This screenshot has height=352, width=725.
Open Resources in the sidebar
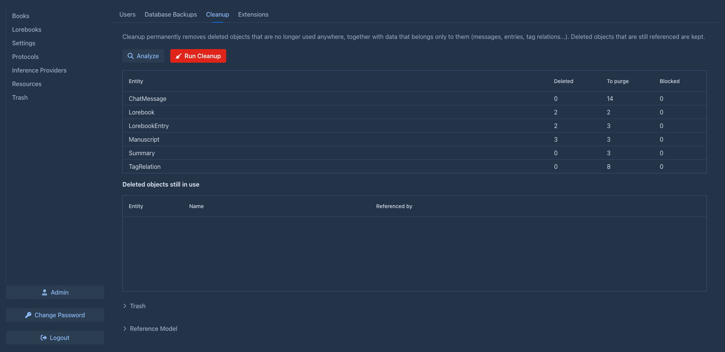click(x=27, y=84)
